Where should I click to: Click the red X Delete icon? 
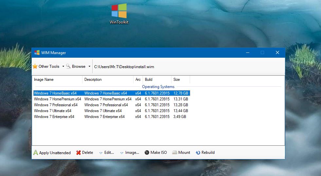pyautogui.click(x=79, y=153)
